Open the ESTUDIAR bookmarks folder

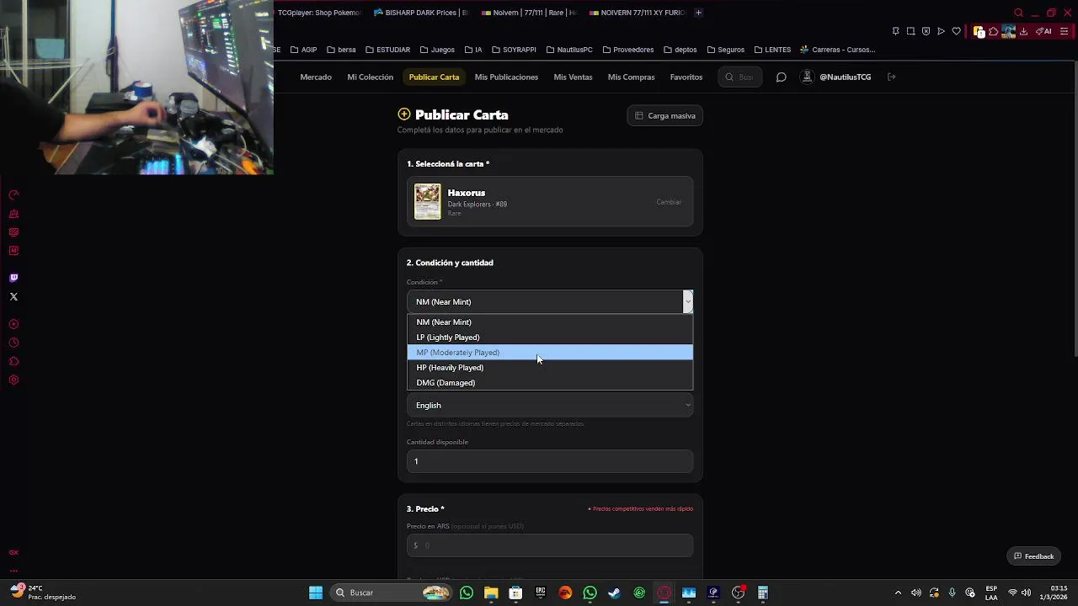click(387, 50)
